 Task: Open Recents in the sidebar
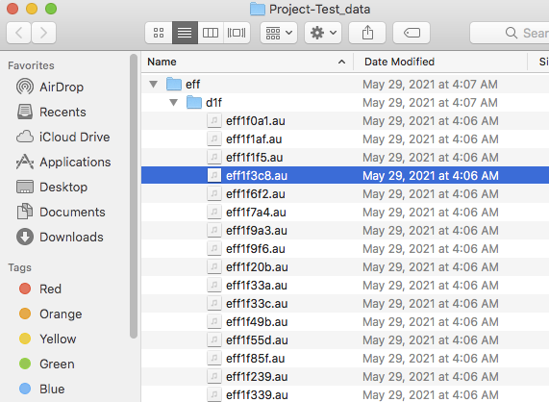[x=52, y=113]
